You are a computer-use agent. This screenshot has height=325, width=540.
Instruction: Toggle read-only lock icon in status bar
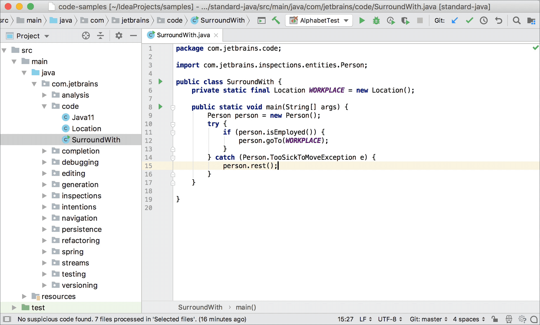pos(495,319)
